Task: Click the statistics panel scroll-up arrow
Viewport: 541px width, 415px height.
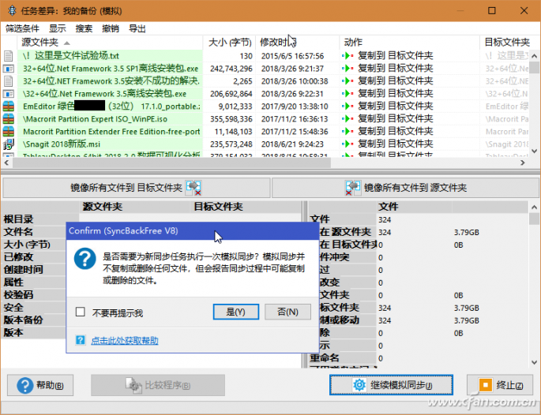Action: 534,207
